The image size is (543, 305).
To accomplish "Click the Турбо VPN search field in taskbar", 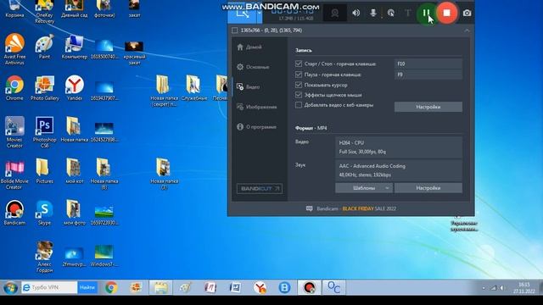I will (x=49, y=287).
